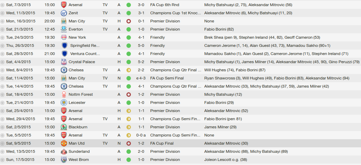
Task: Click the New York team logo
Action: click(64, 37)
